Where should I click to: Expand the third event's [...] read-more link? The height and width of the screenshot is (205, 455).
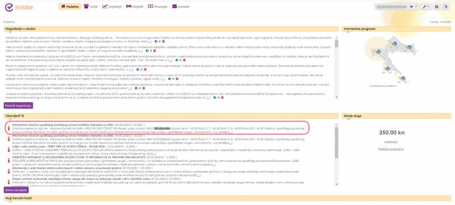tap(170, 60)
